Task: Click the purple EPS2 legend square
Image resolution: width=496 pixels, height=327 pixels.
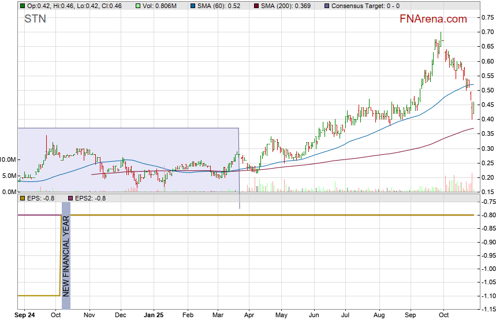Action: tap(71, 198)
